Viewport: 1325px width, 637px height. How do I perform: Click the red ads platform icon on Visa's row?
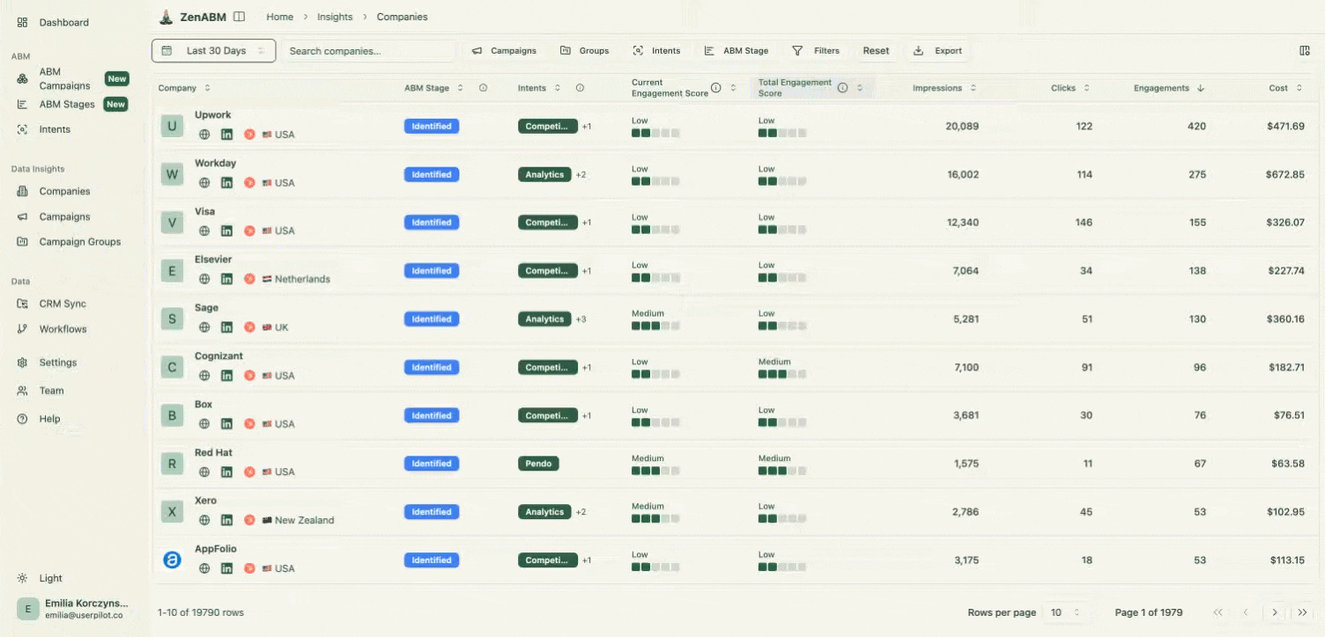pyautogui.click(x=250, y=231)
